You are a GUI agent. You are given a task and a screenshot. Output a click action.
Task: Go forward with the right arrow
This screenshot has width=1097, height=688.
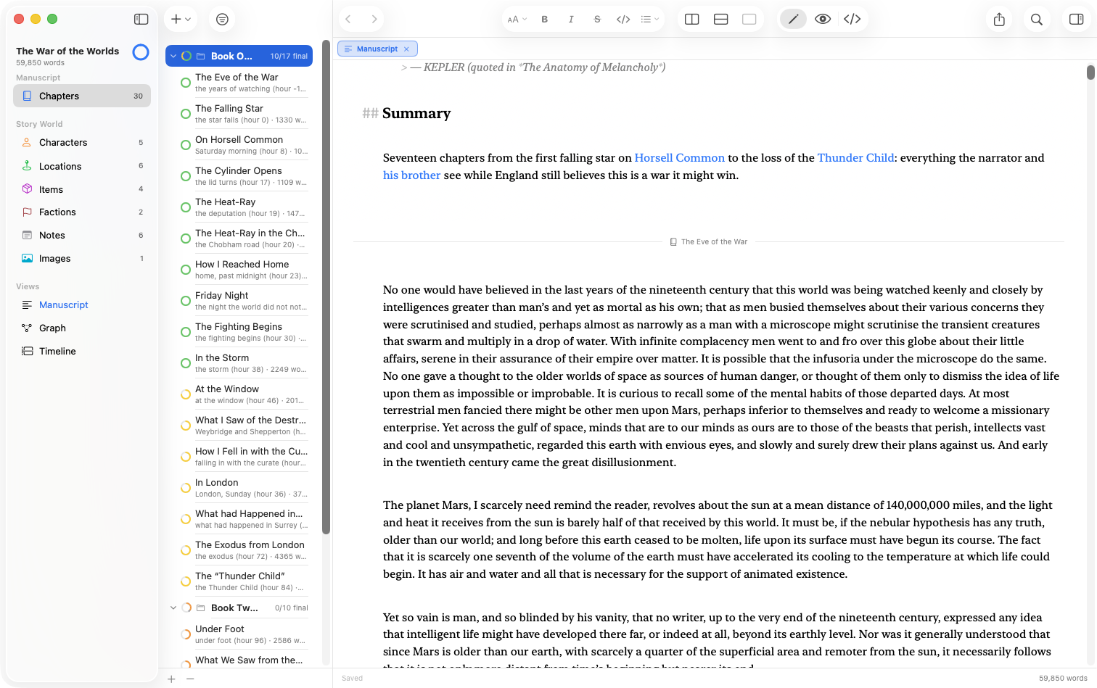click(374, 20)
